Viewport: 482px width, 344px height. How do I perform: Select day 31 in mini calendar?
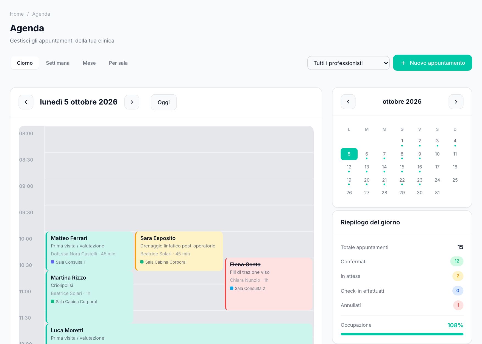coord(437,193)
